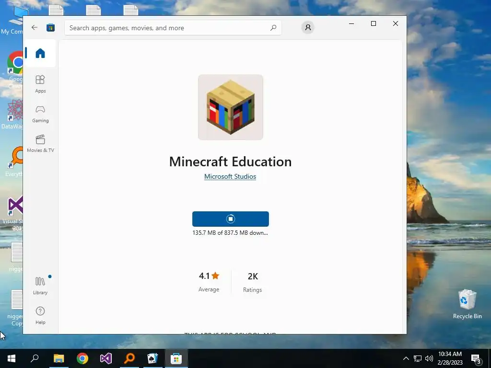491x368 pixels.
Task: Open the Apps section in sidebar
Action: pos(40,84)
